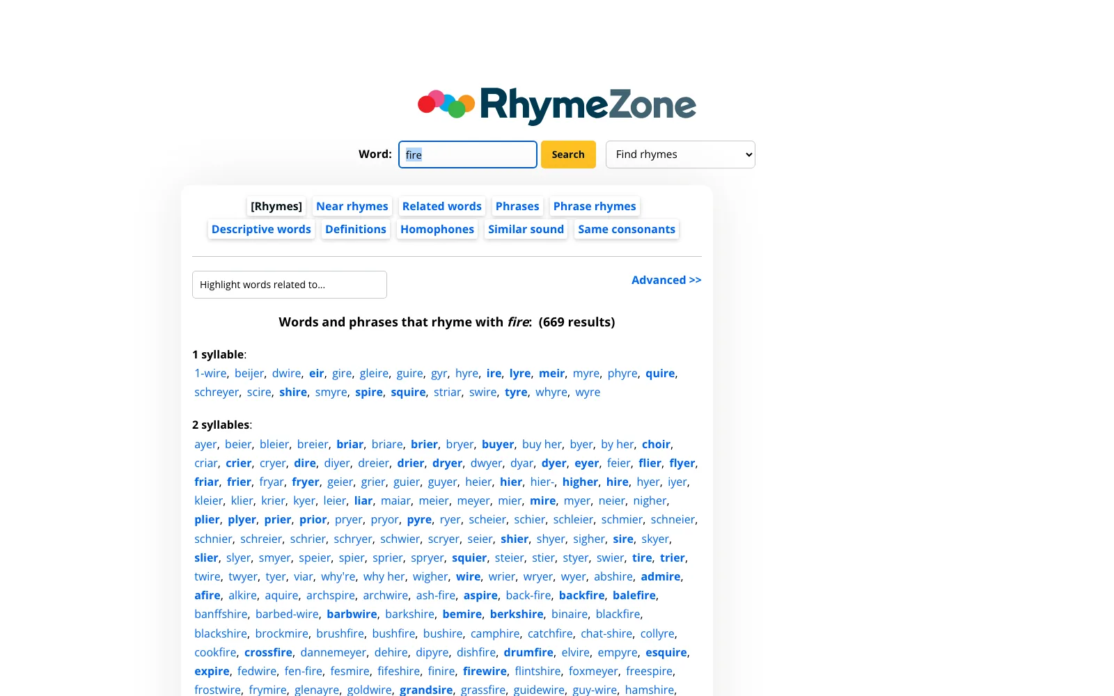Open the rhyme word 'chat-shire'
Image resolution: width=1114 pixels, height=696 pixels.
606,633
